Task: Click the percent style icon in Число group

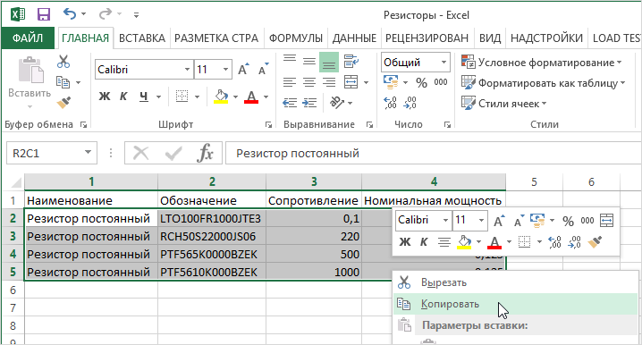Action: coord(421,82)
